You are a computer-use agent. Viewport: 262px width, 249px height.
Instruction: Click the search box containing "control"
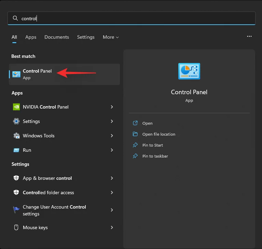pos(132,18)
